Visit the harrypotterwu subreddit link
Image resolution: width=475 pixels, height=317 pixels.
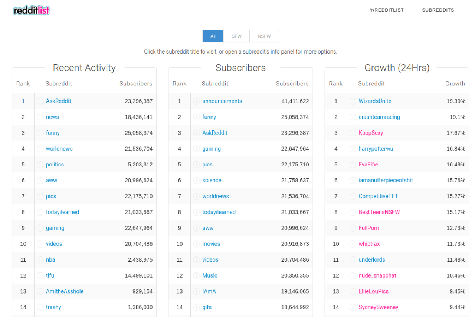pyautogui.click(x=376, y=149)
